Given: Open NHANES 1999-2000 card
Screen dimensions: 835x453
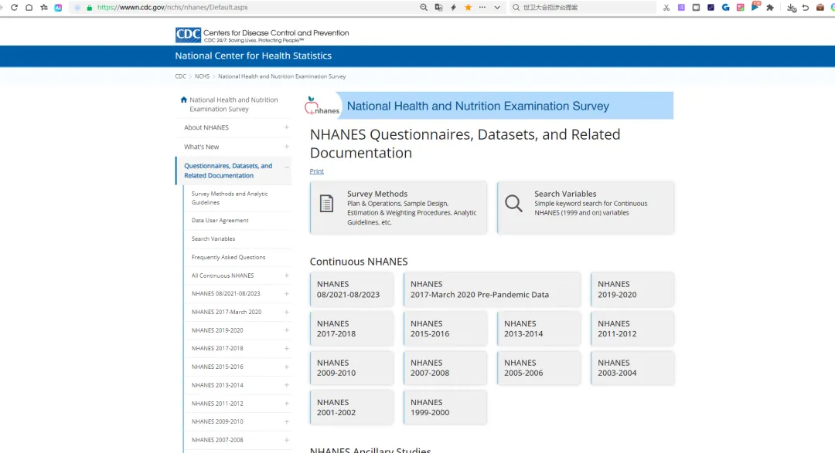Looking at the screenshot, I should (x=445, y=407).
